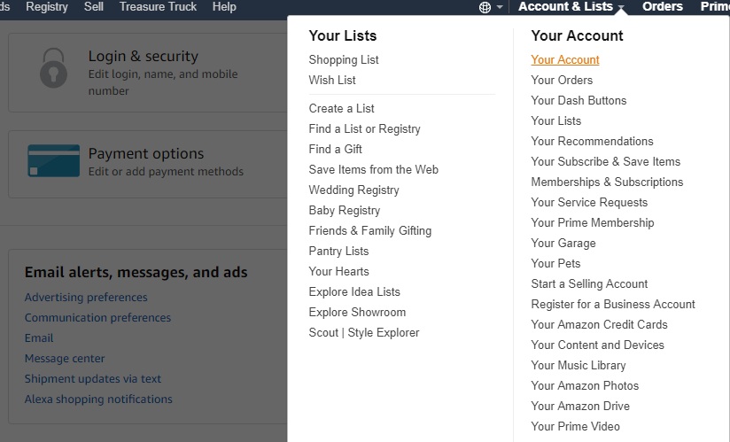
Task: Click the Payment options credit card icon
Action: [53, 160]
